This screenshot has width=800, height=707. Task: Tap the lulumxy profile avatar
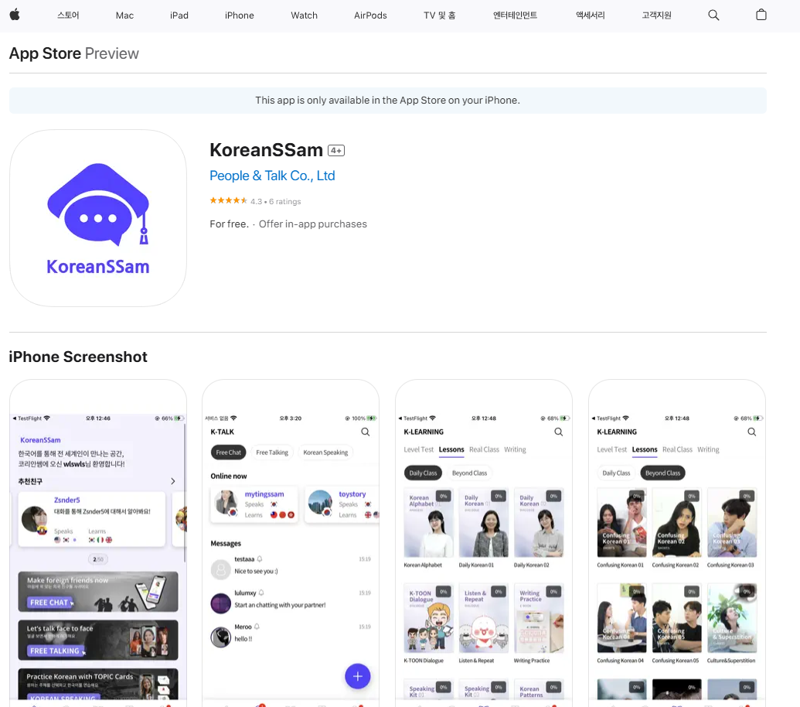coord(221,603)
